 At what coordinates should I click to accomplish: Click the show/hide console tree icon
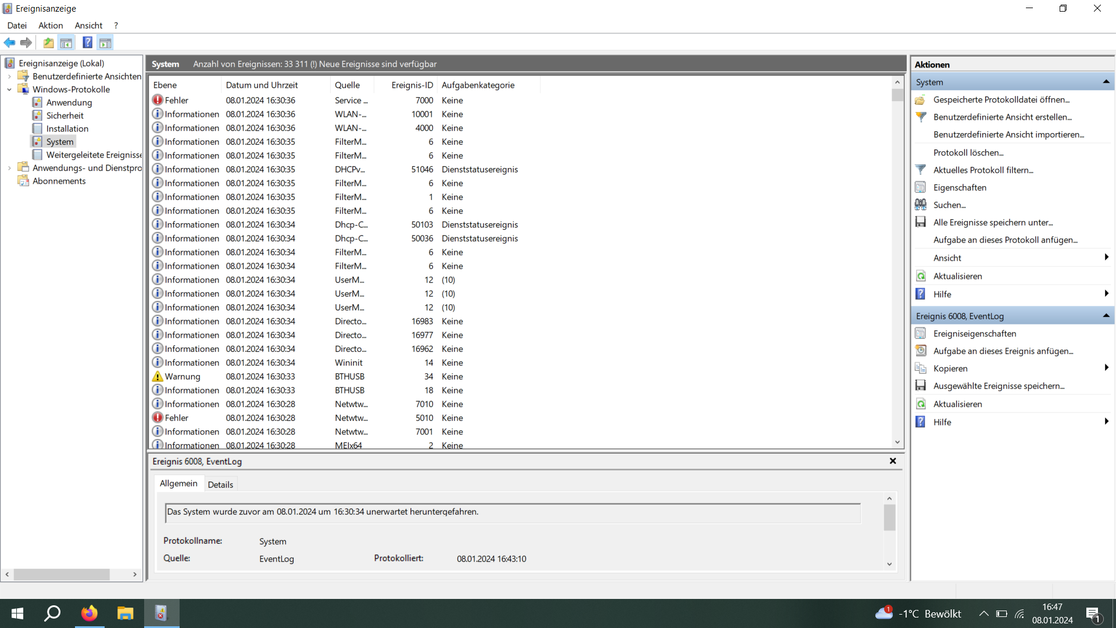66,42
